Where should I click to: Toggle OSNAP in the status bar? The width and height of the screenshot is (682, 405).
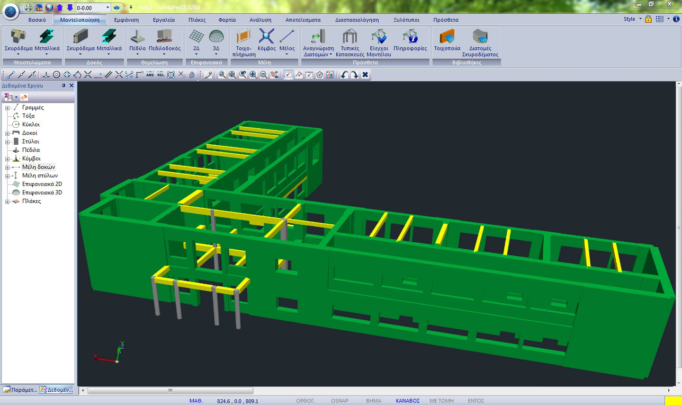340,401
